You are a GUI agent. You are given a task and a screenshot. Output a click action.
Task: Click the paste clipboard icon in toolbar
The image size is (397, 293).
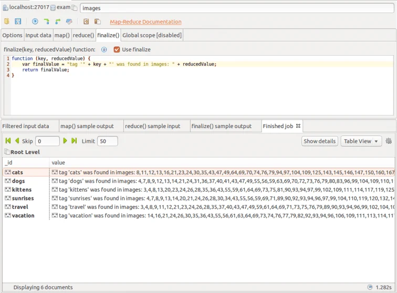click(98, 22)
